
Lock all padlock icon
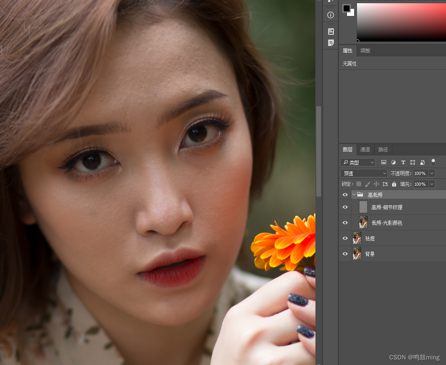click(394, 184)
